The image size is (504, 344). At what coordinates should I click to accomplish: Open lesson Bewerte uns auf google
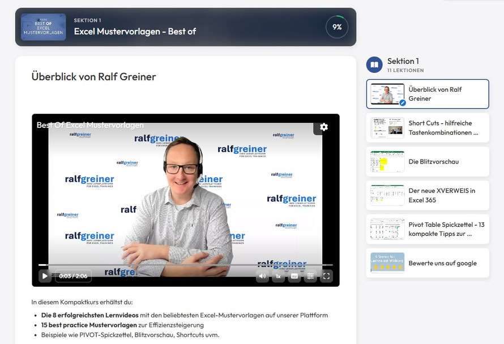(x=428, y=263)
